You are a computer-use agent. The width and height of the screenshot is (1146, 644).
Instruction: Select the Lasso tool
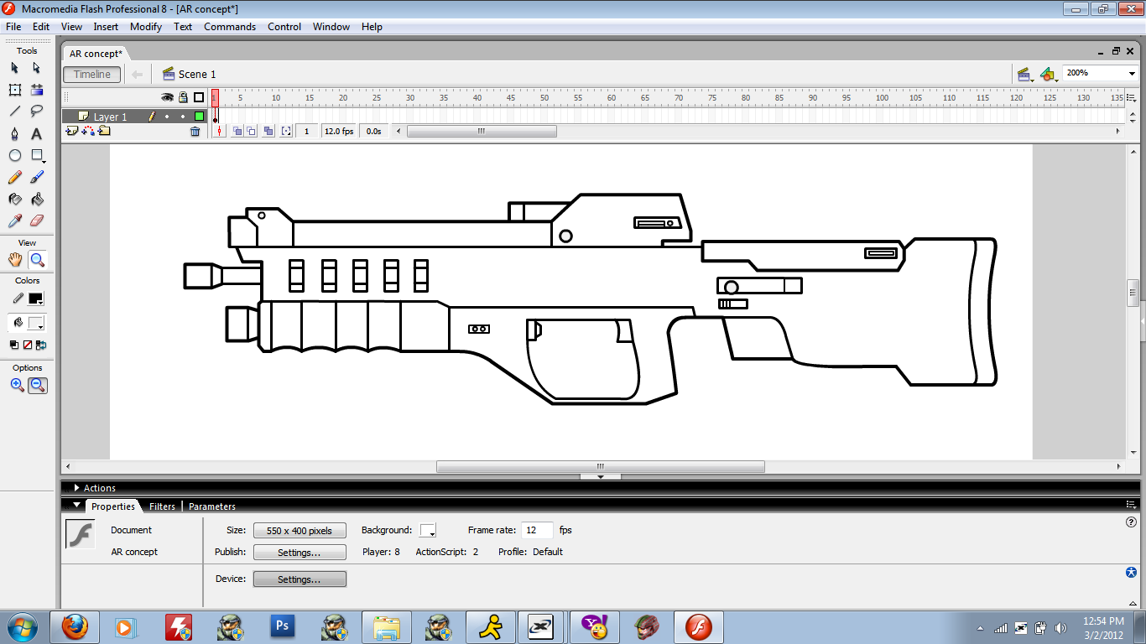point(37,112)
